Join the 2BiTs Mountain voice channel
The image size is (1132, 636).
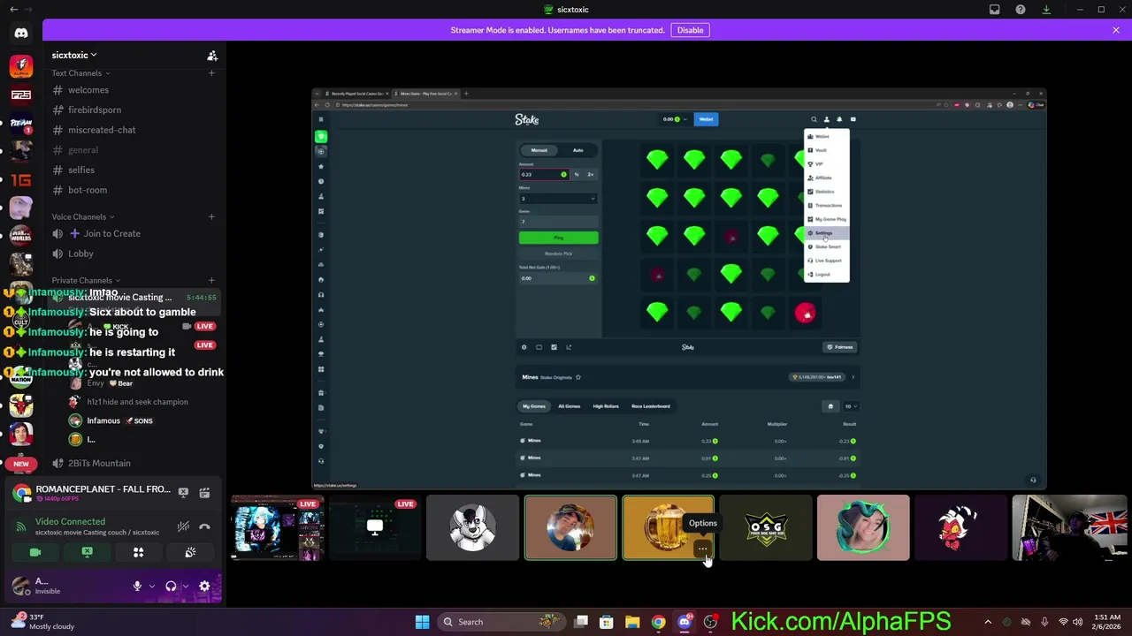click(x=99, y=463)
